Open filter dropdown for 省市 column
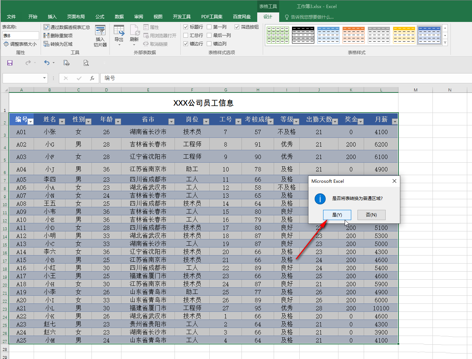Viewport: 472px width, 359px height. point(171,121)
